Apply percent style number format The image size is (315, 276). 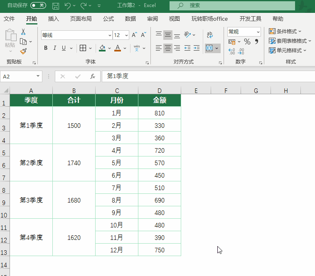247,42
